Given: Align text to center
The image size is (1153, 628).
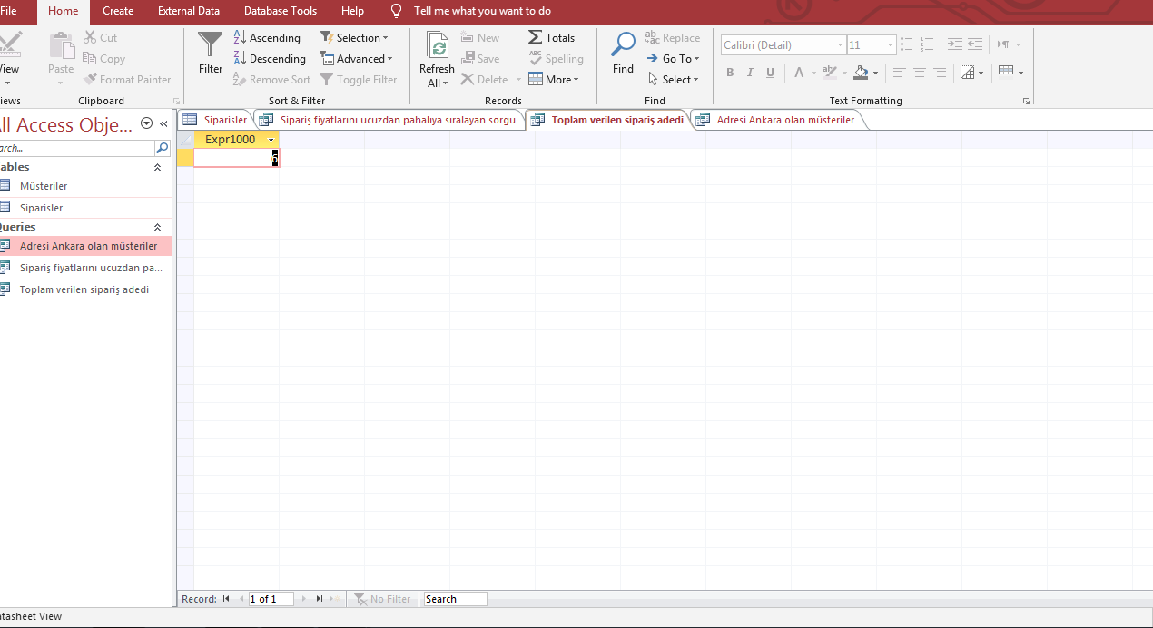Looking at the screenshot, I should [920, 73].
